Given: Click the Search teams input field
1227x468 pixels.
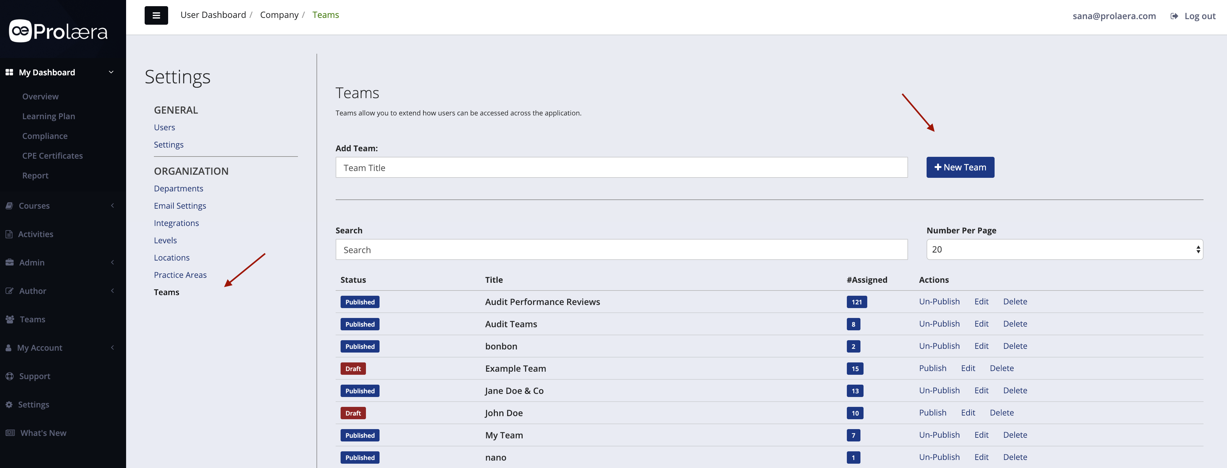Looking at the screenshot, I should [622, 250].
